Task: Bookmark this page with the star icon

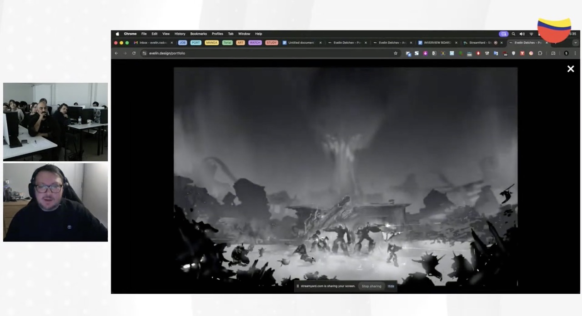Action: click(396, 53)
